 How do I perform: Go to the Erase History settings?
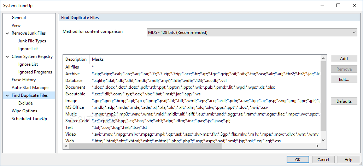[x=24, y=80]
